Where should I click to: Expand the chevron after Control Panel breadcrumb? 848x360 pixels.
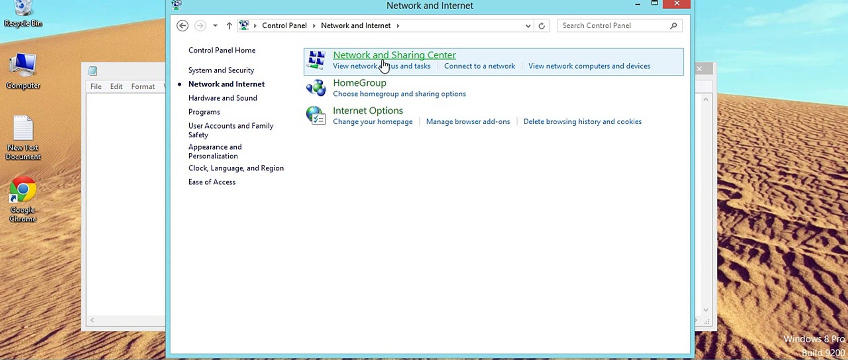click(314, 25)
